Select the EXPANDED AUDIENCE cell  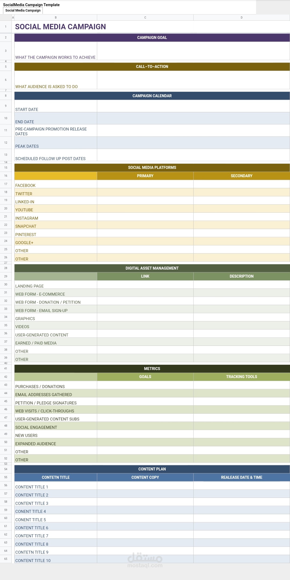pos(56,442)
